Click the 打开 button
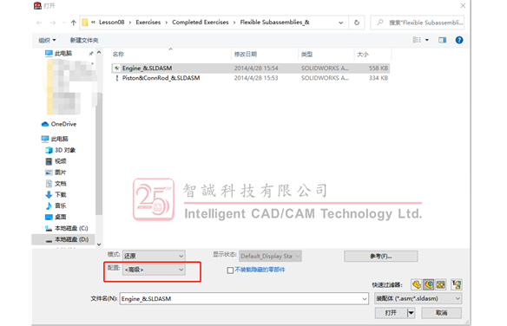Viewport: 507px width, 326px height. [391, 313]
